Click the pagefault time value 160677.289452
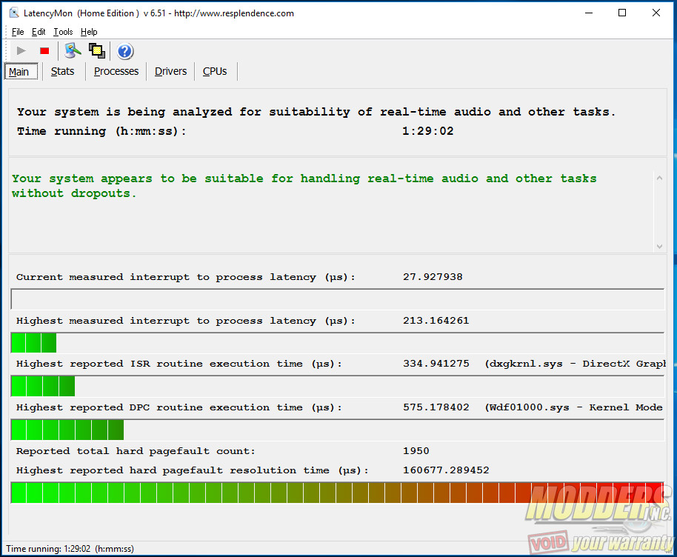This screenshot has width=677, height=557. pyautogui.click(x=446, y=470)
